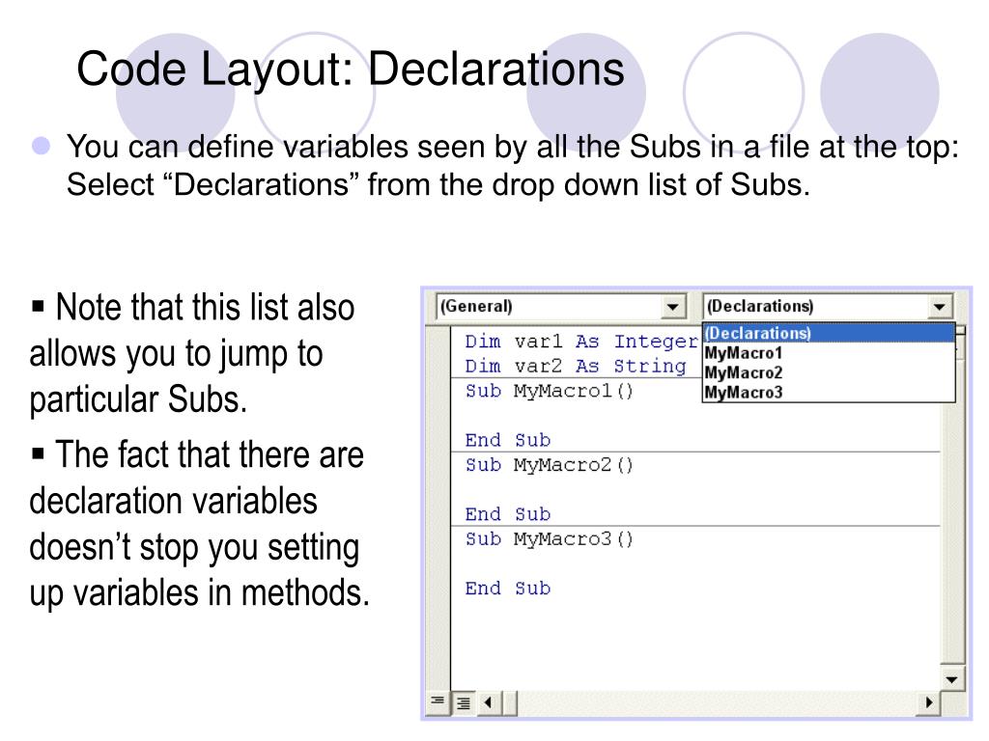Switch to Procedure View icon
This screenshot has height=741, width=989.
(x=438, y=701)
